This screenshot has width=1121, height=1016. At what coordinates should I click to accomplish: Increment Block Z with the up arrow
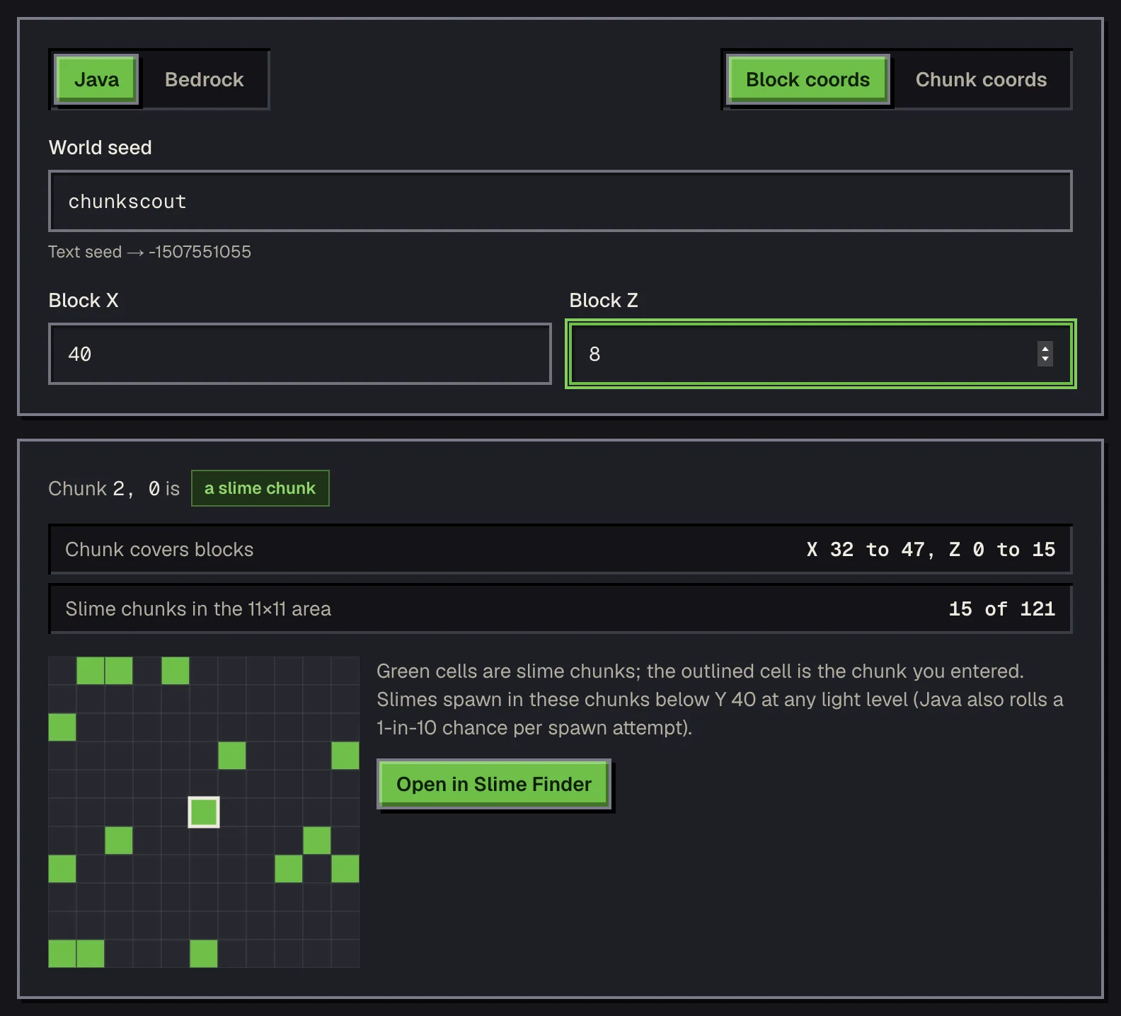pos(1045,348)
